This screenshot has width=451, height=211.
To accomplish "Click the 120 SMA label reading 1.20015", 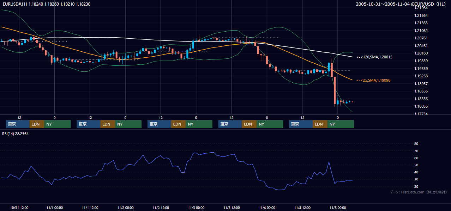I will click(x=374, y=57).
